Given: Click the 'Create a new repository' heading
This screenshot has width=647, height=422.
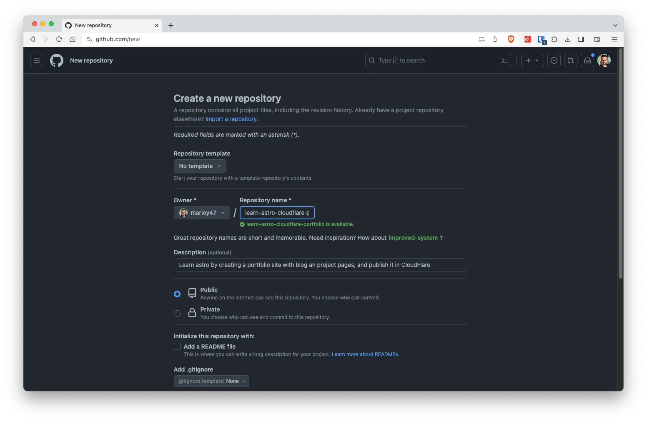Looking at the screenshot, I should [227, 98].
